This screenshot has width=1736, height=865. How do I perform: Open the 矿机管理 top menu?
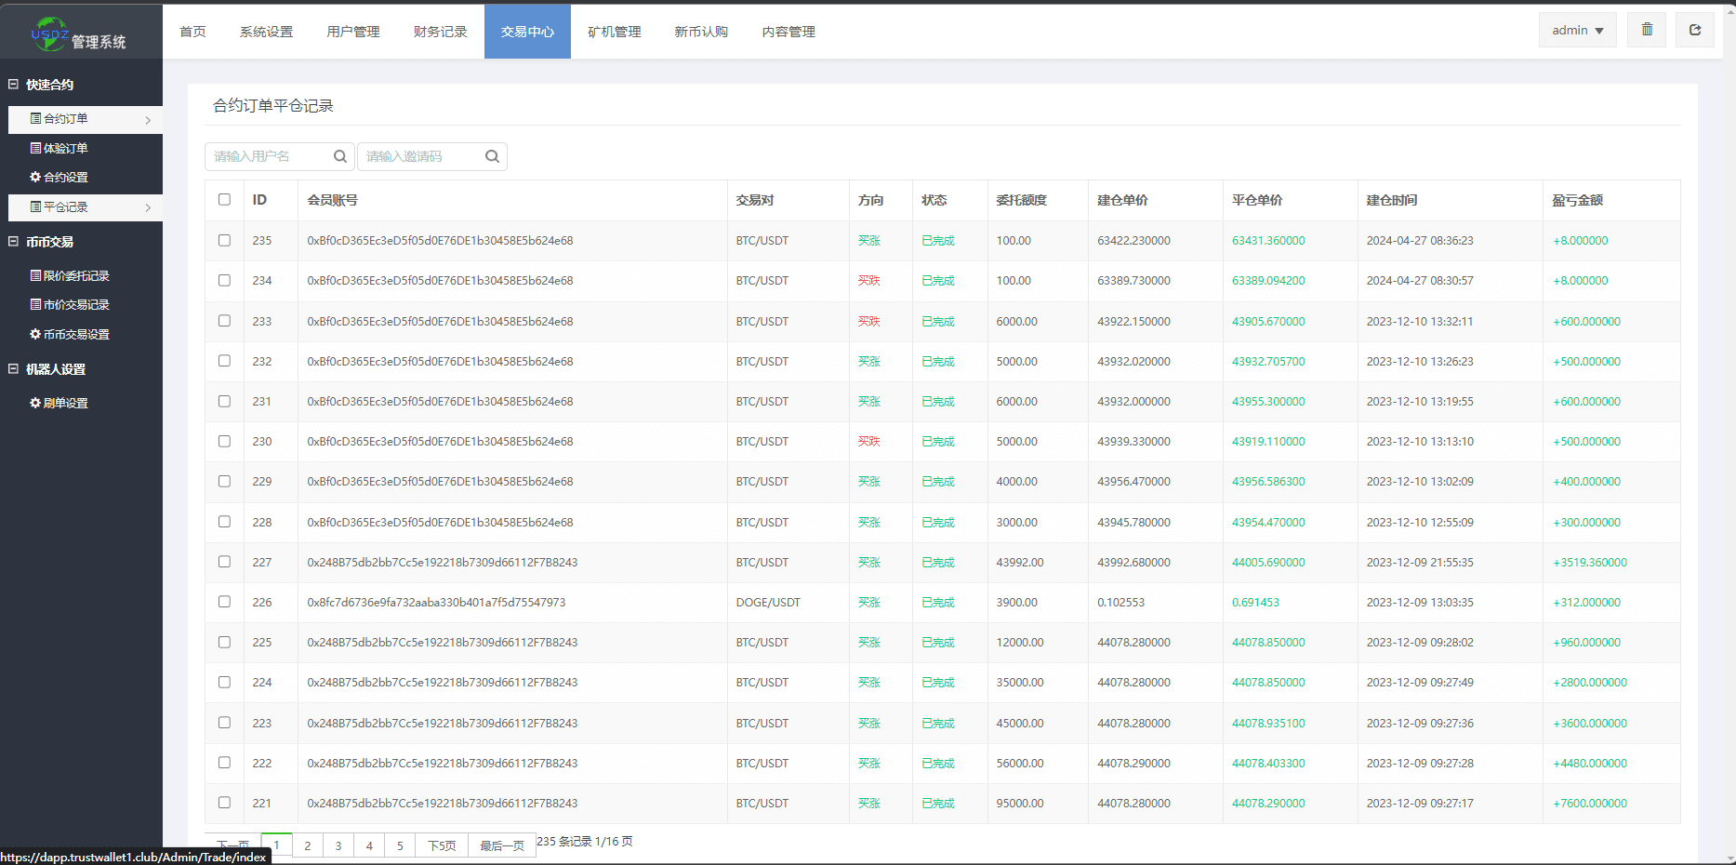pyautogui.click(x=614, y=32)
